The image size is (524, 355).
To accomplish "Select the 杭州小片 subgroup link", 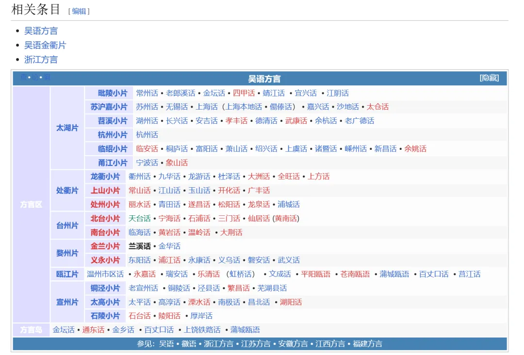I will coord(113,135).
